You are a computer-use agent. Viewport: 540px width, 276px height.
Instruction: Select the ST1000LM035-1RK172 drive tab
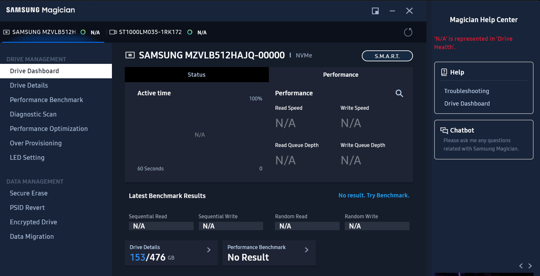click(158, 32)
